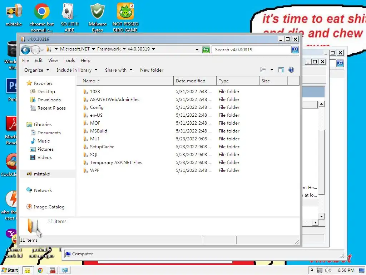366x275 pixels.
Task: Select the ASP.NETWebAdminFiles folder
Action: pyautogui.click(x=114, y=100)
